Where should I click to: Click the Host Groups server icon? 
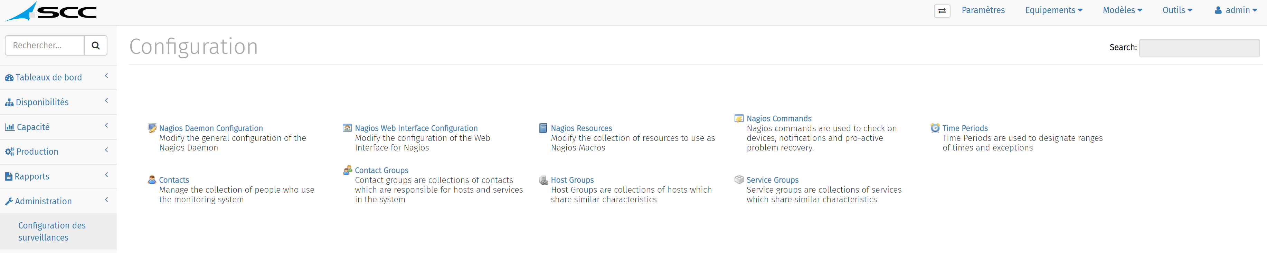point(543,180)
